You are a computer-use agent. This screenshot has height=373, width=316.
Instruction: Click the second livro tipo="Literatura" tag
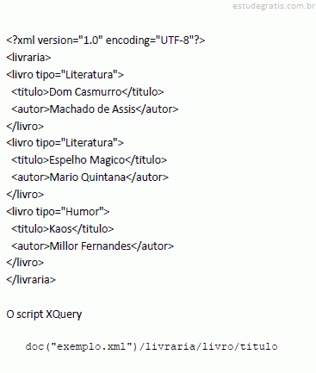click(x=65, y=143)
